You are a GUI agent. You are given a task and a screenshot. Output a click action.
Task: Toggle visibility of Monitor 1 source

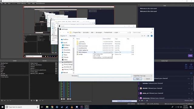coord(56,68)
